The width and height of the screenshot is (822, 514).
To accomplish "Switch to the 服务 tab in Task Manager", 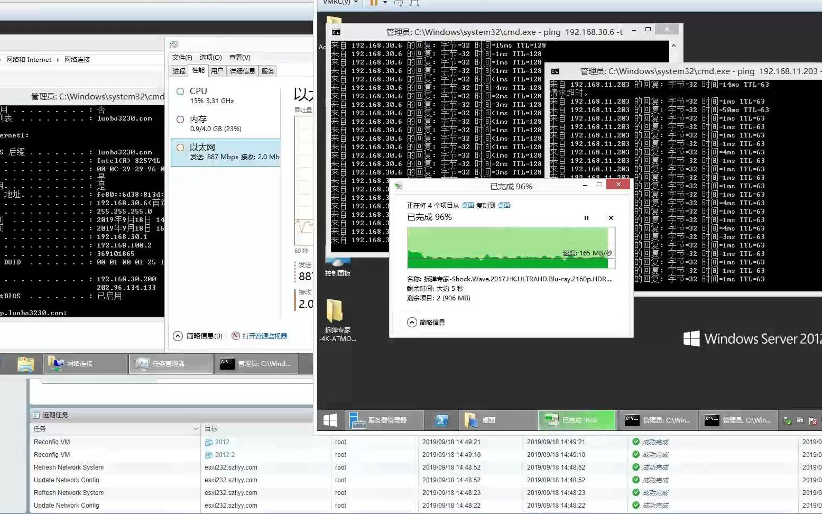I will click(267, 71).
